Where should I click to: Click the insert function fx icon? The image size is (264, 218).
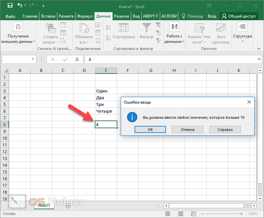click(77, 59)
